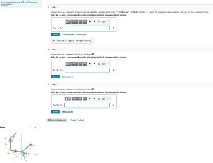Open Provide Feedback link
This screenshot has height=163, width=213.
(77, 120)
